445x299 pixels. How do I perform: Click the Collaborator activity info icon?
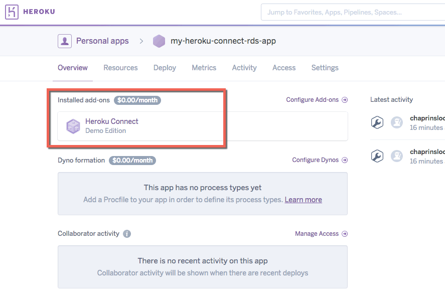[x=127, y=234]
